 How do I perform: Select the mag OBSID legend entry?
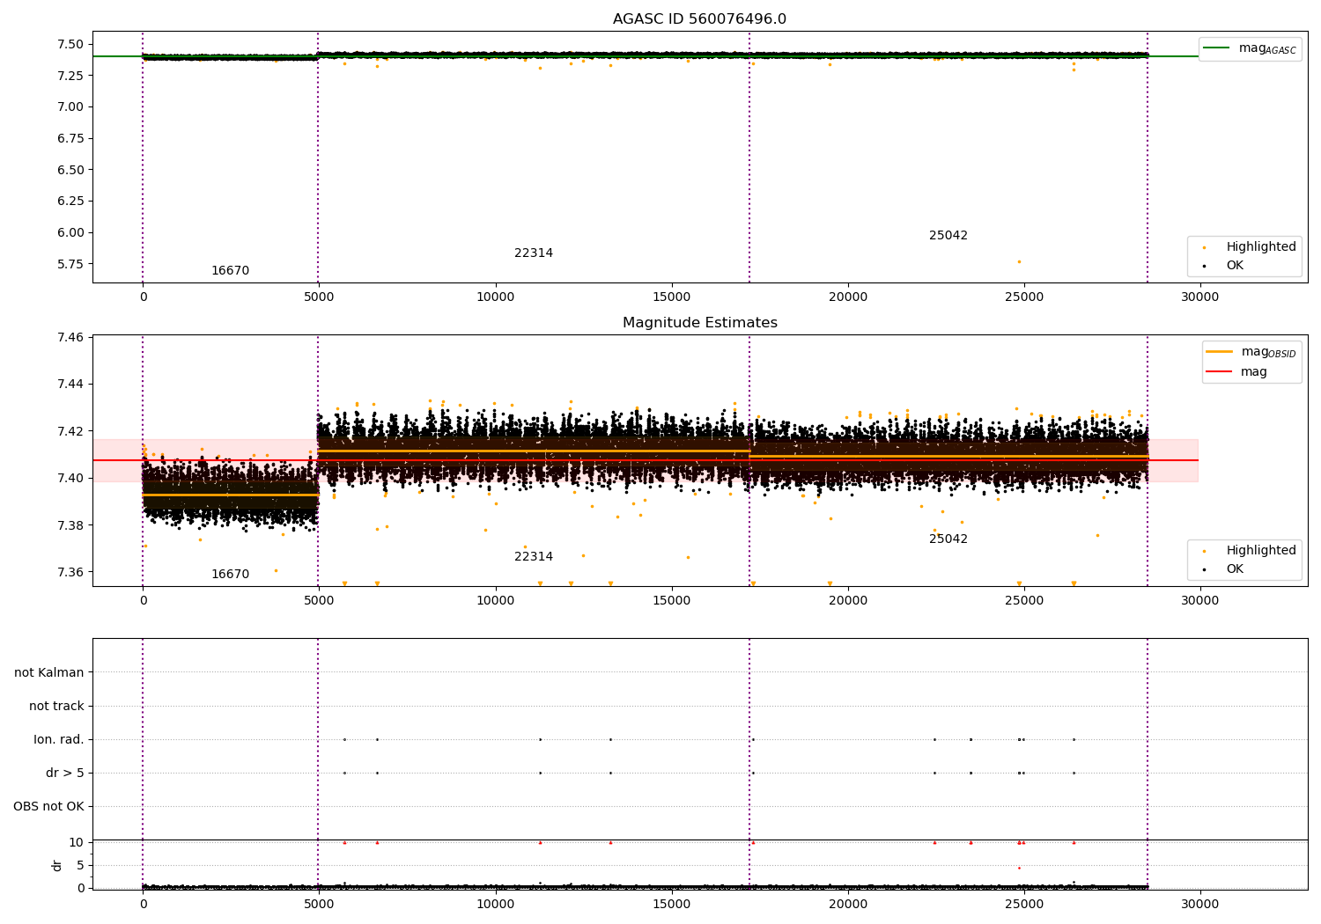[1251, 352]
